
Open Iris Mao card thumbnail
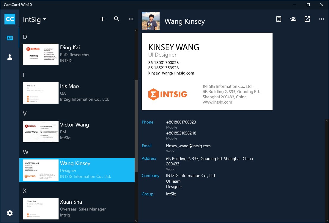[41, 93]
